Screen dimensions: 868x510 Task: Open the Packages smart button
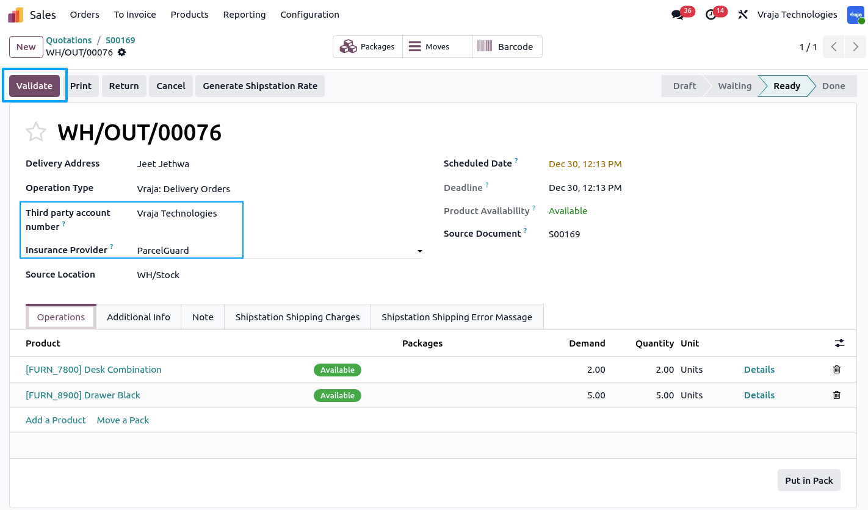[x=367, y=47]
